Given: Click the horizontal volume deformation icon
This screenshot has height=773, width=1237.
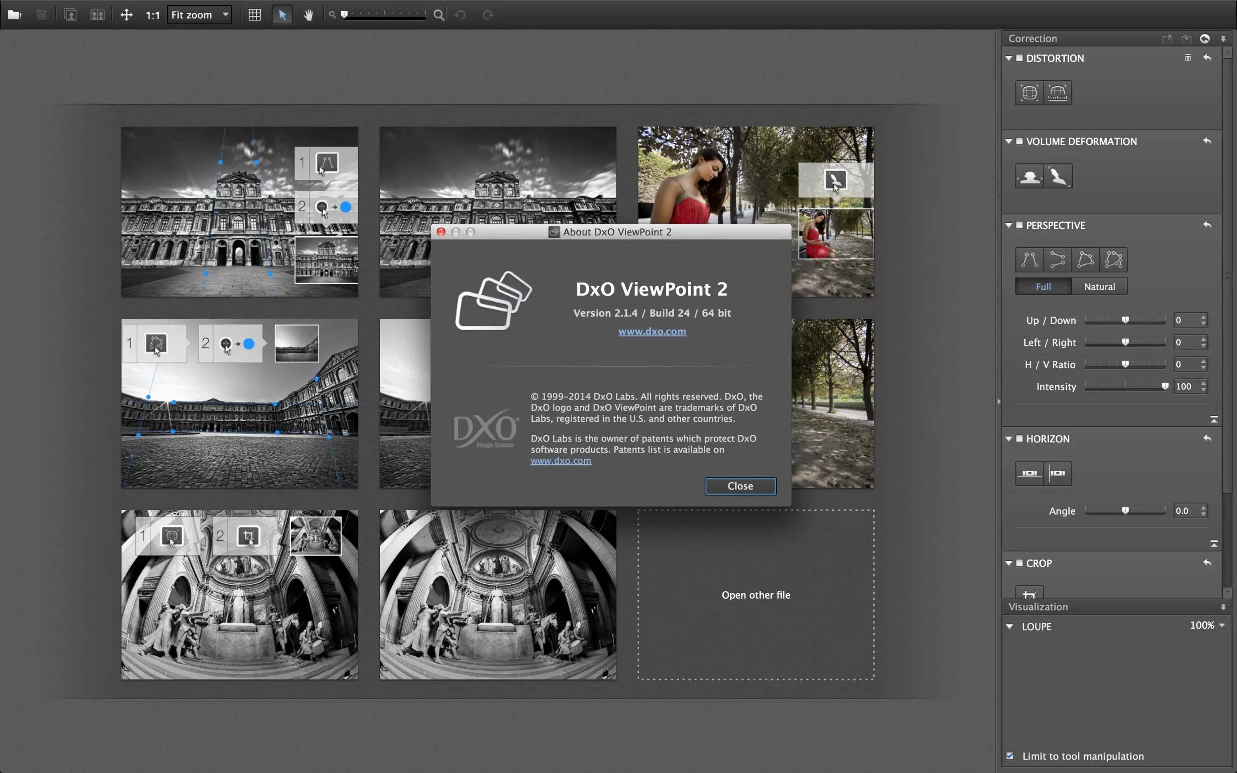Looking at the screenshot, I should [x=1029, y=176].
